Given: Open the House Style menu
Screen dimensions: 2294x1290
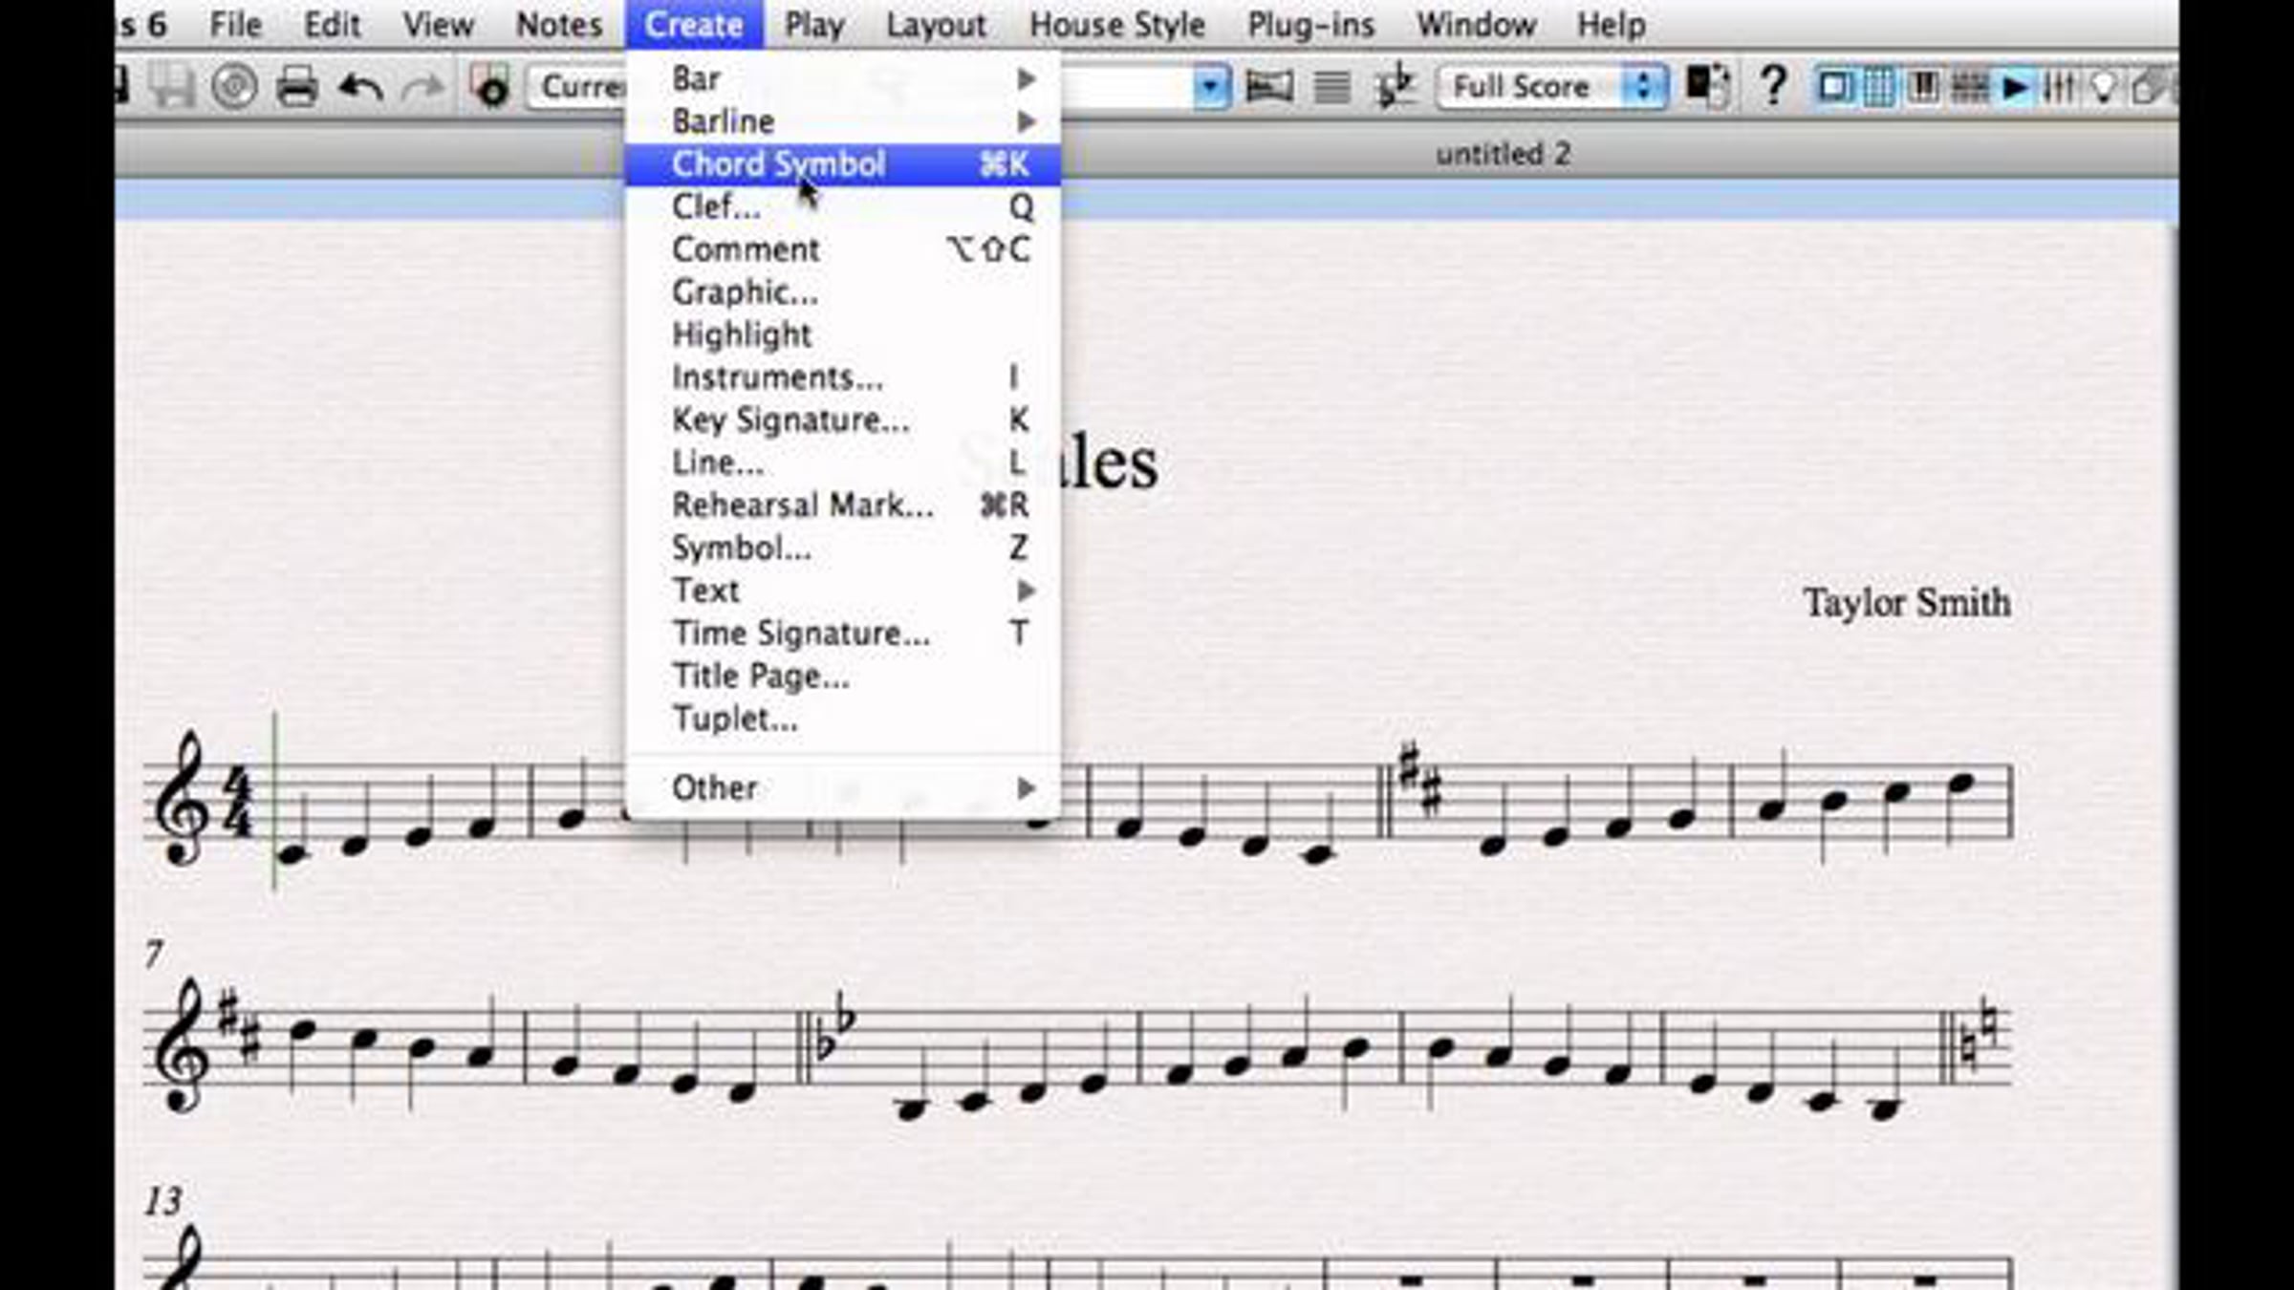Looking at the screenshot, I should click(x=1116, y=25).
